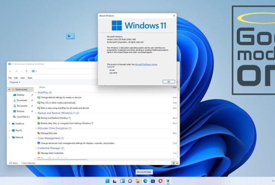Select the 'Manage BitLocker' item
Screen dimensions: 275x185
tap(49, 133)
